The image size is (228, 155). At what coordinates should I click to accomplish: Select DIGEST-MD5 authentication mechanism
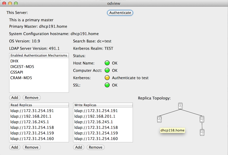[22, 67]
